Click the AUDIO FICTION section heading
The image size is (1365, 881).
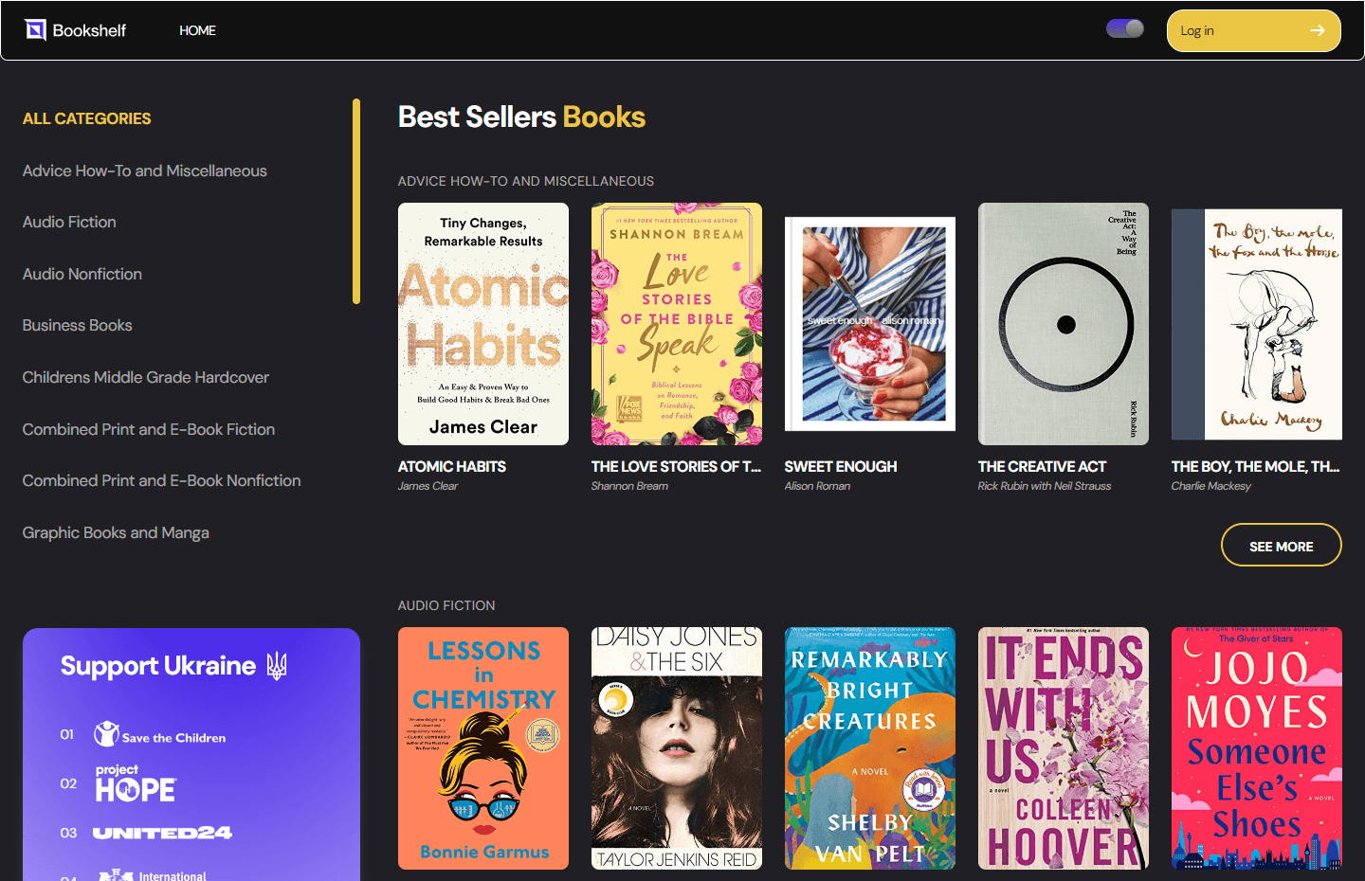click(446, 605)
